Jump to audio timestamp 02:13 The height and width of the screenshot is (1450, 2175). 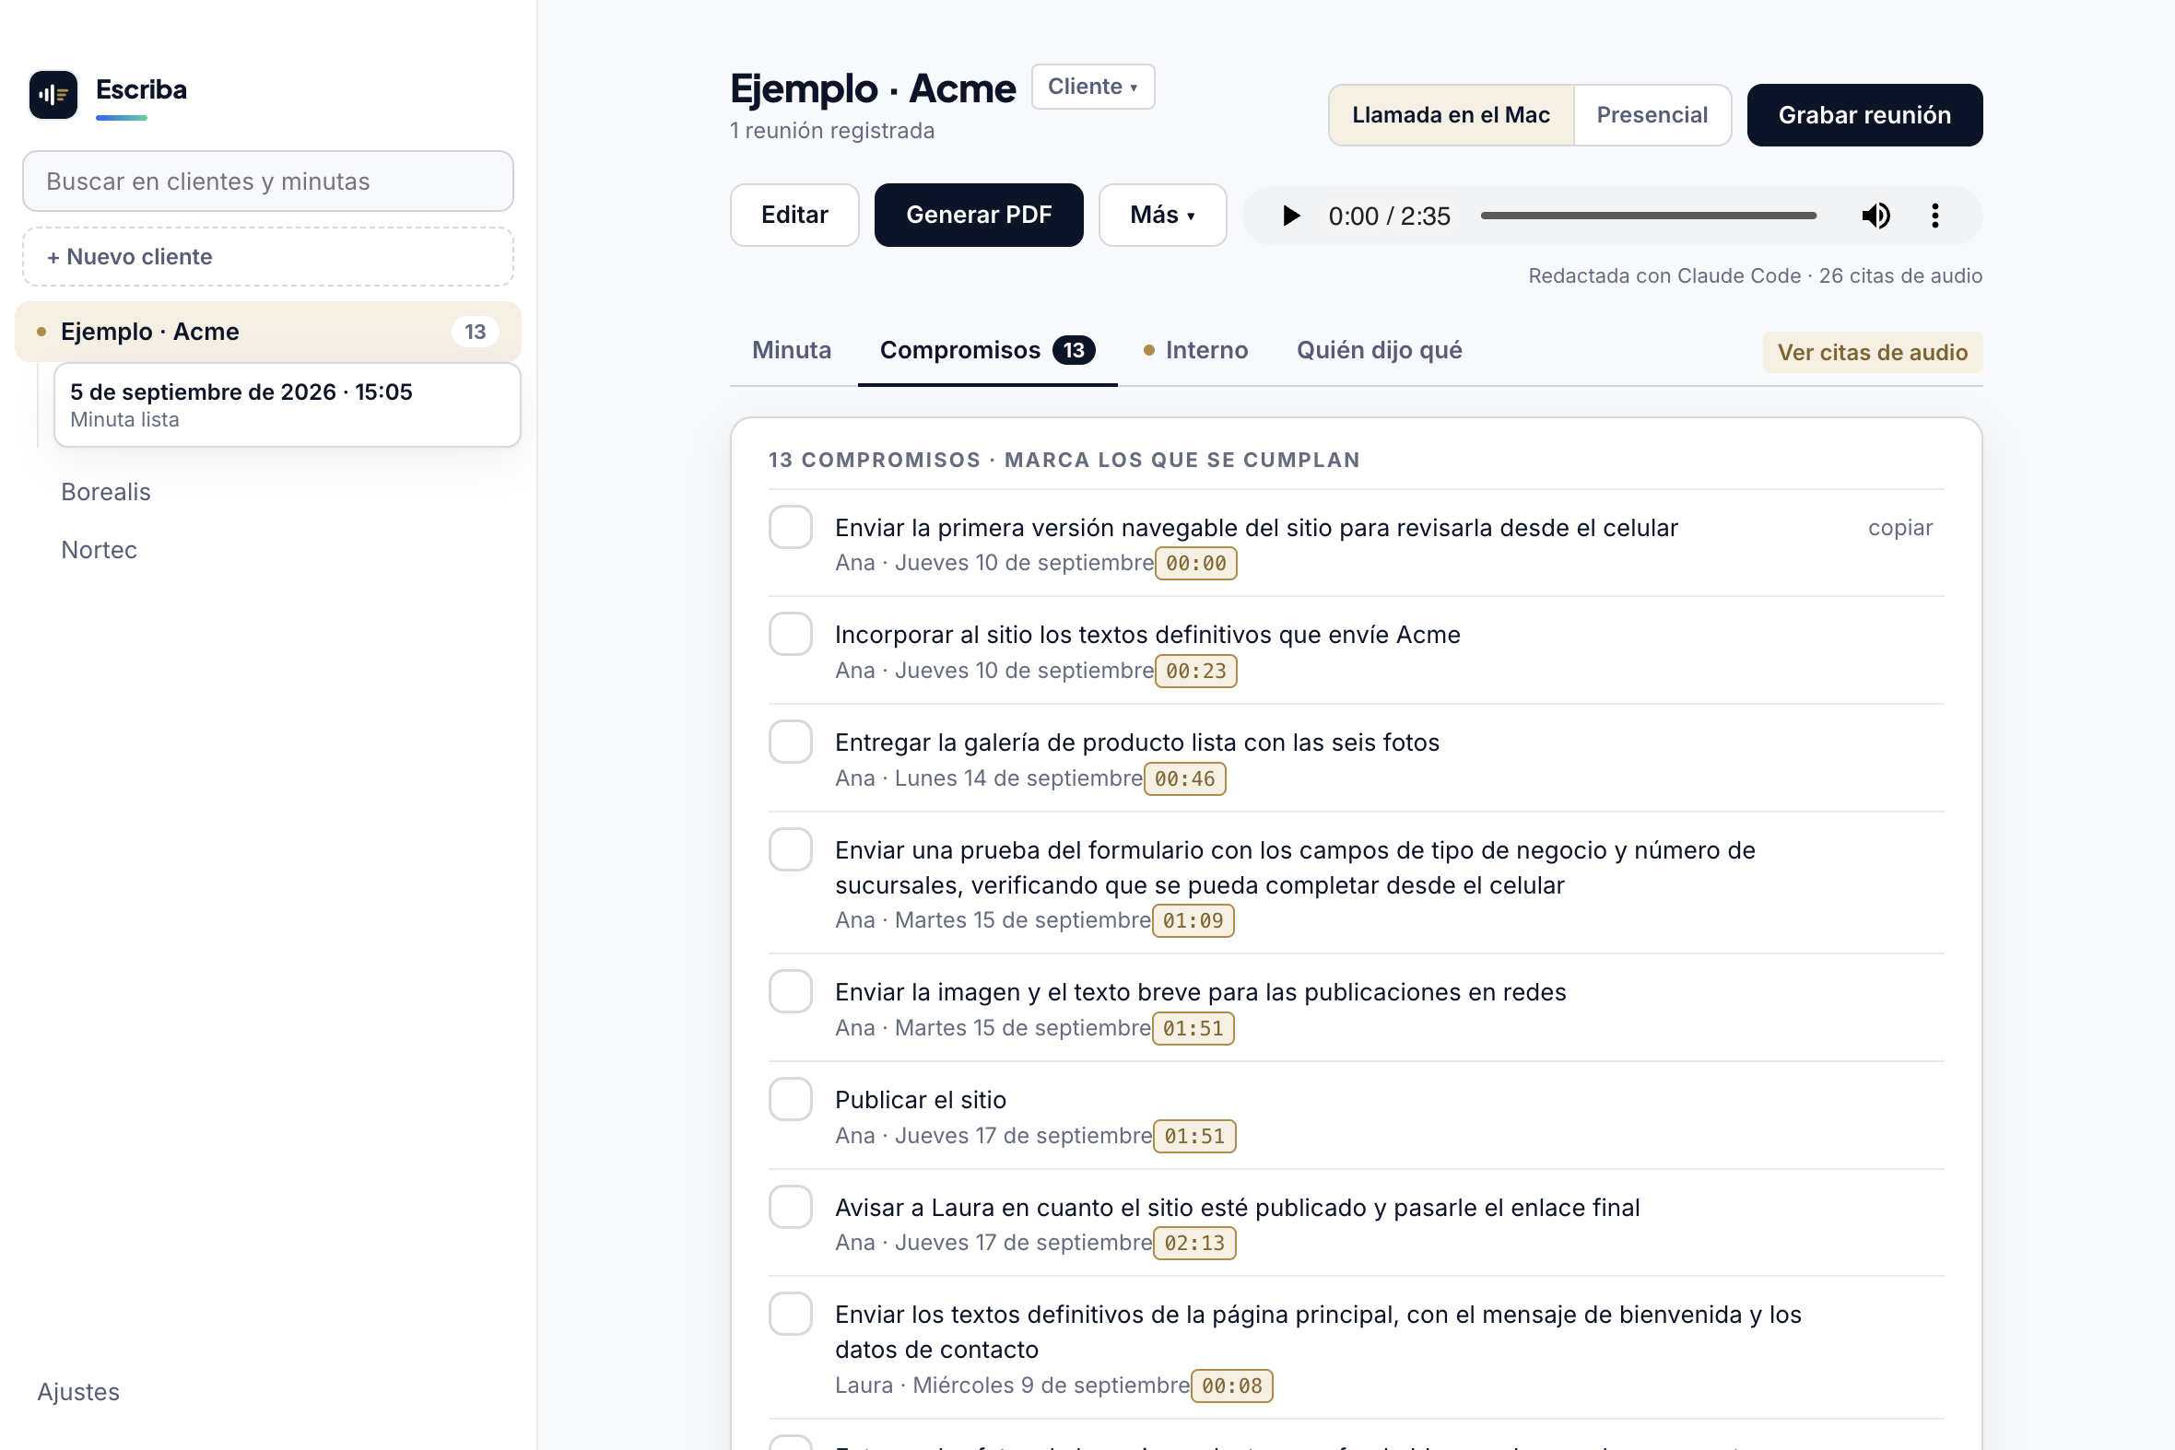(x=1194, y=1243)
